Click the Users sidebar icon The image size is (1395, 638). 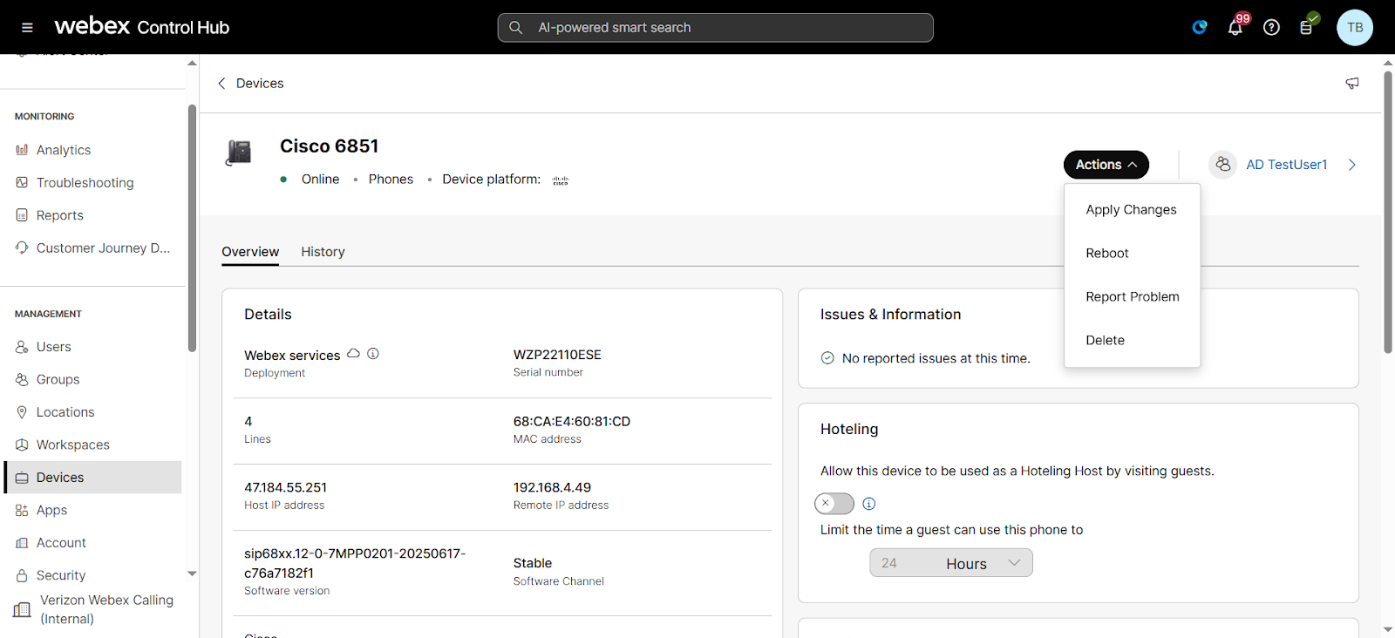click(22, 347)
